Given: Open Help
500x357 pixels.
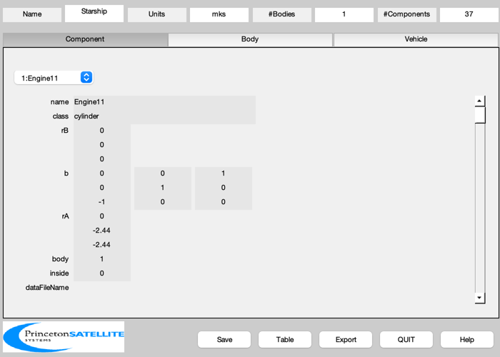Looking at the screenshot, I should point(467,339).
